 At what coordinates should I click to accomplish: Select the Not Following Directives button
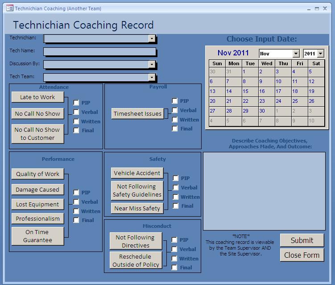[x=136, y=241]
